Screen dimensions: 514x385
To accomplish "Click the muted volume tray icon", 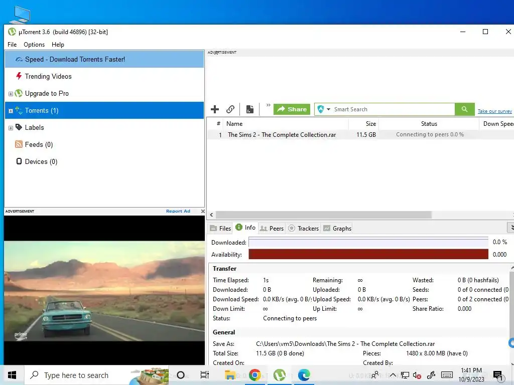I will point(417,375).
